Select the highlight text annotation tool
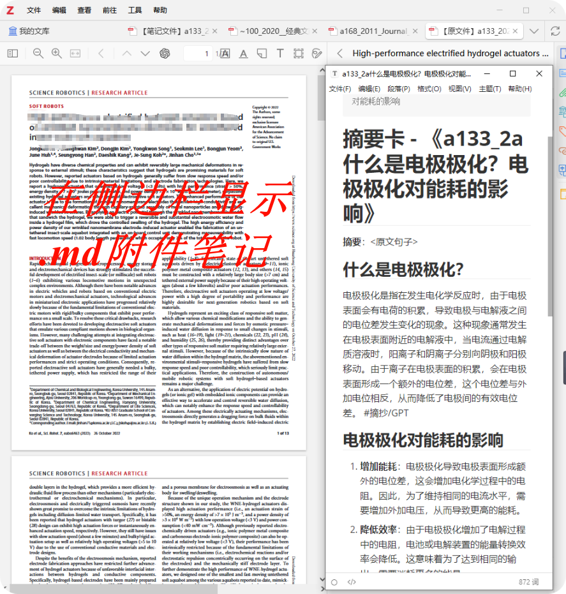 click(225, 54)
